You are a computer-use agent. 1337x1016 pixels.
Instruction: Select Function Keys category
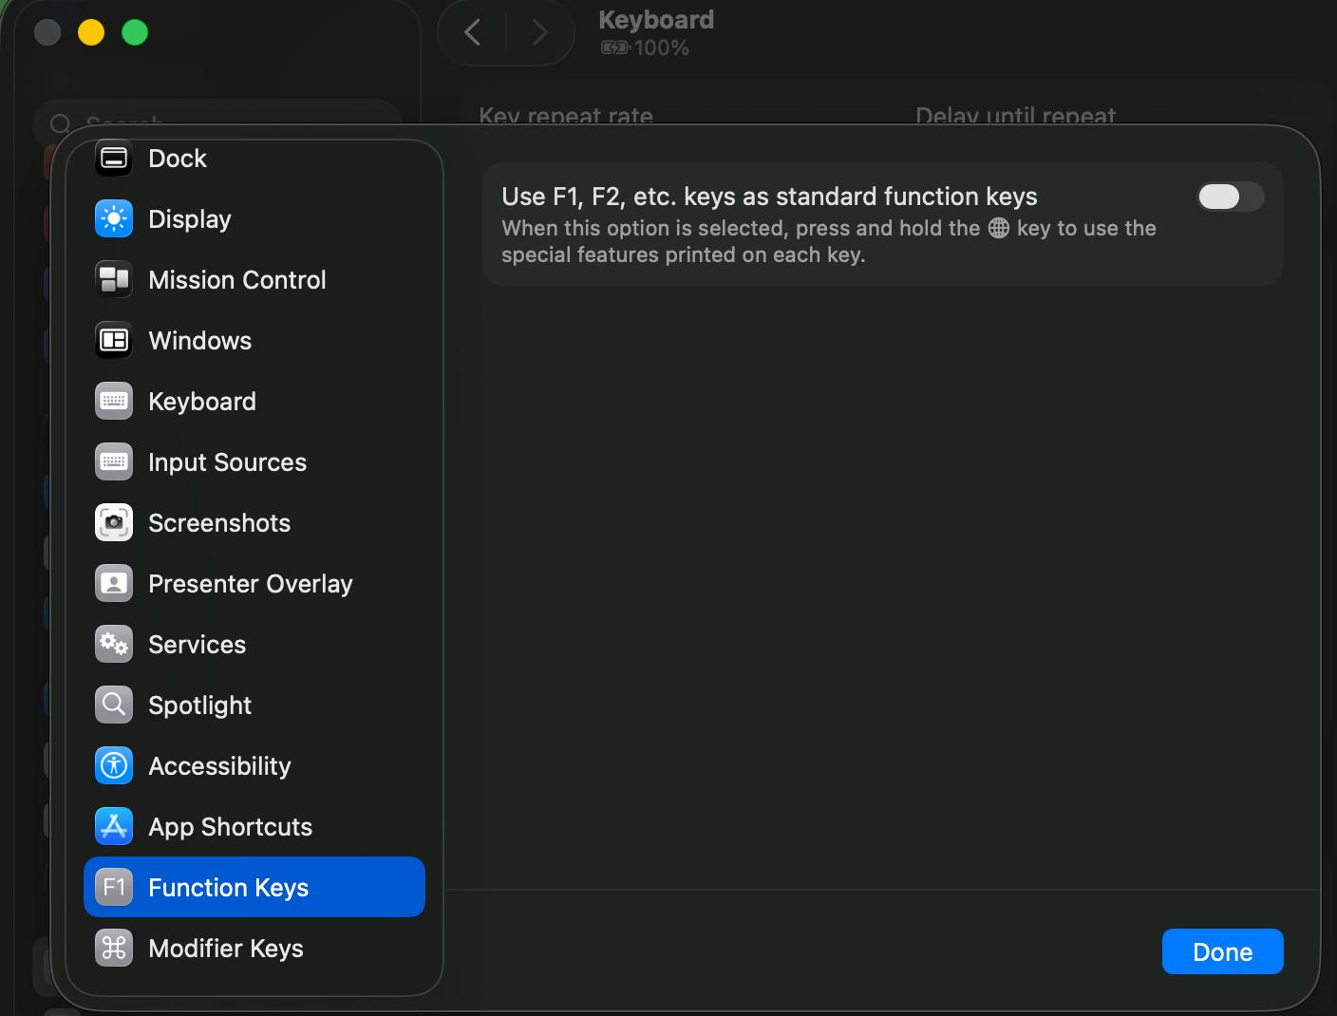coord(228,888)
